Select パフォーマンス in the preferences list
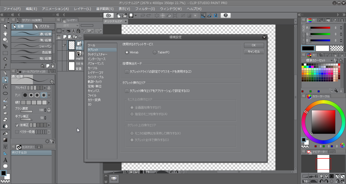The width and height of the screenshot is (346, 184). tap(96, 64)
